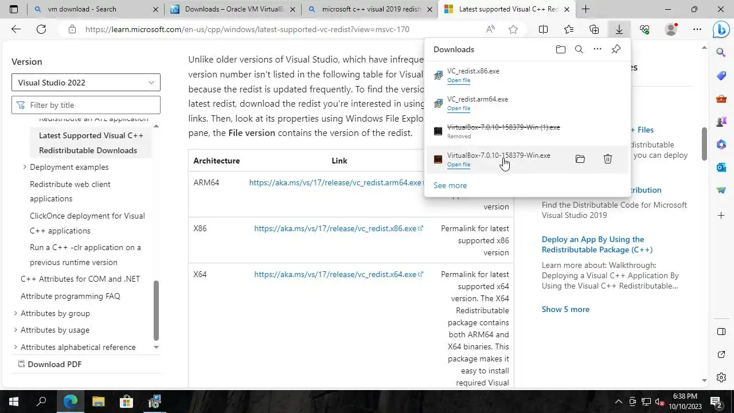Open the sidebar Search icon
734x413 pixels.
[x=721, y=52]
